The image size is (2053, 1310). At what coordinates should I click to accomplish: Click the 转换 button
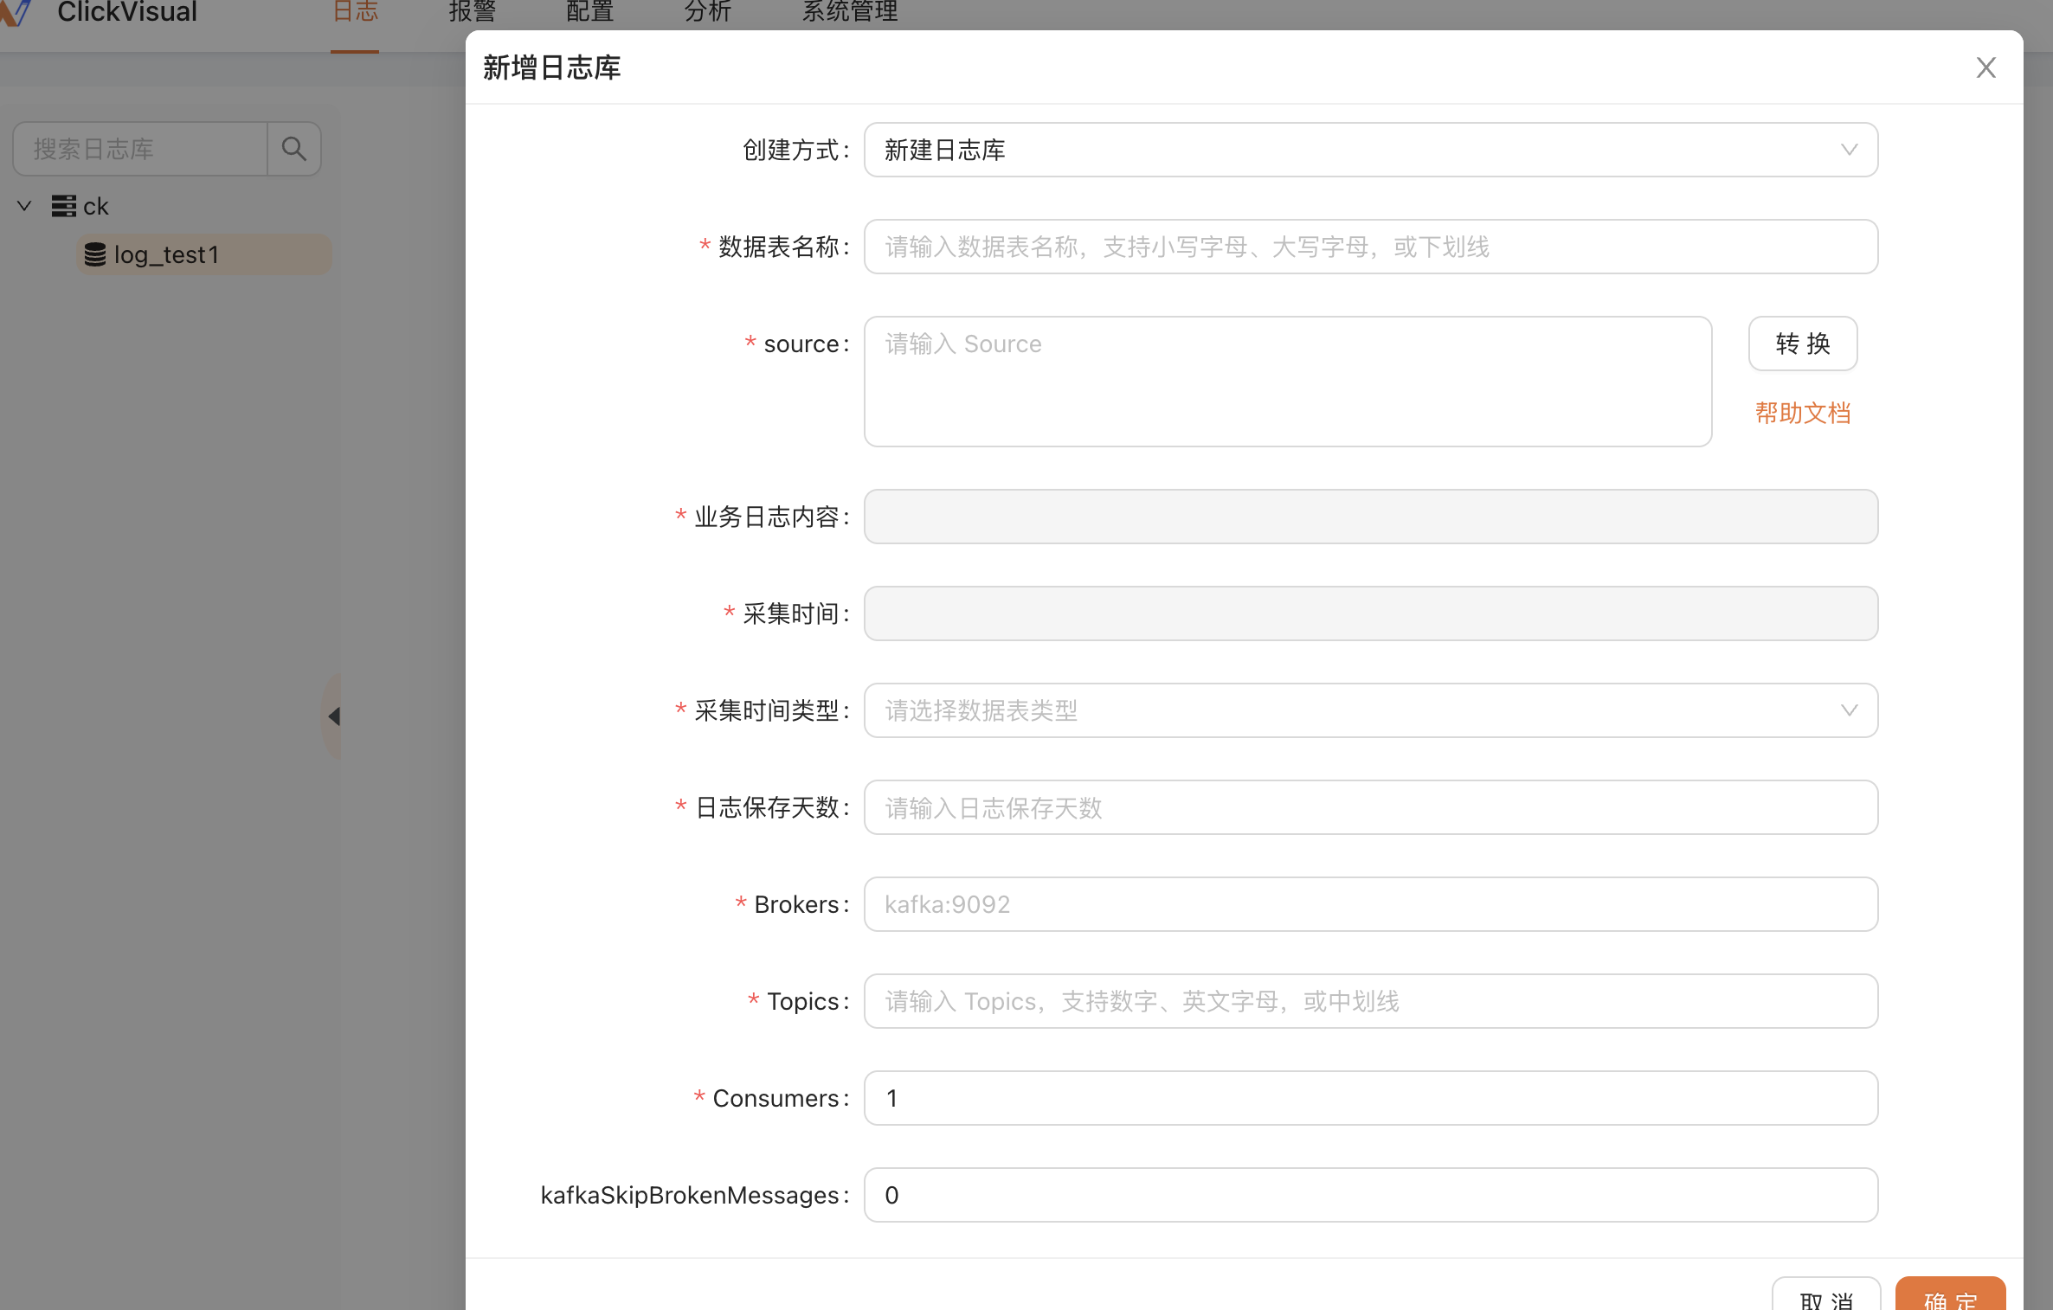(x=1802, y=344)
